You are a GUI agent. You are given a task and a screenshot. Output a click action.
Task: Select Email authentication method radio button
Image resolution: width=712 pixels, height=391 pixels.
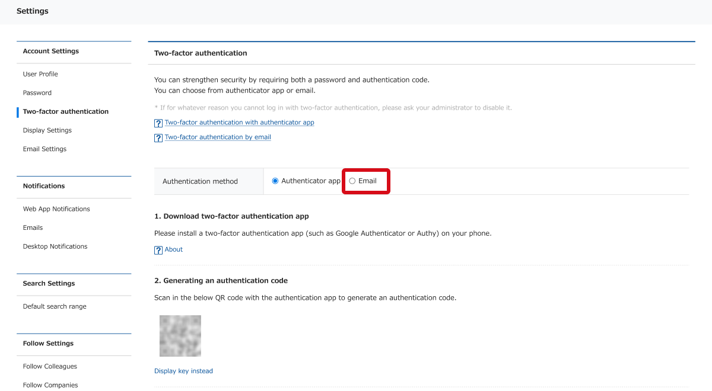coord(352,181)
